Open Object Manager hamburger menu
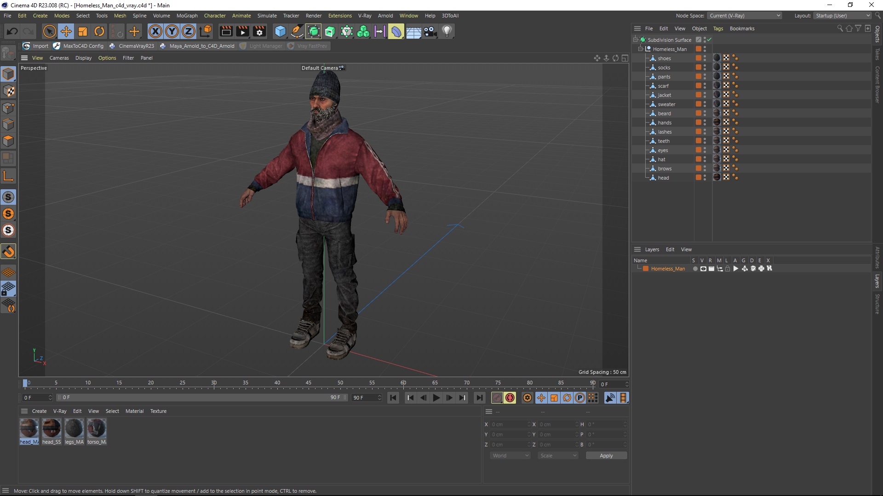 (637, 28)
